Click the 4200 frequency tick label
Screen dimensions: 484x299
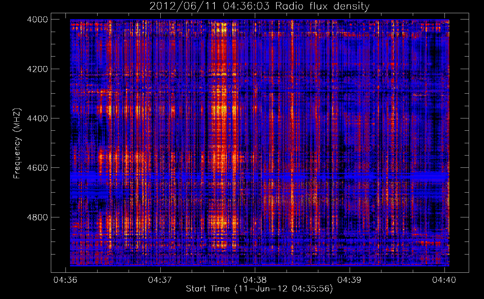click(x=37, y=69)
